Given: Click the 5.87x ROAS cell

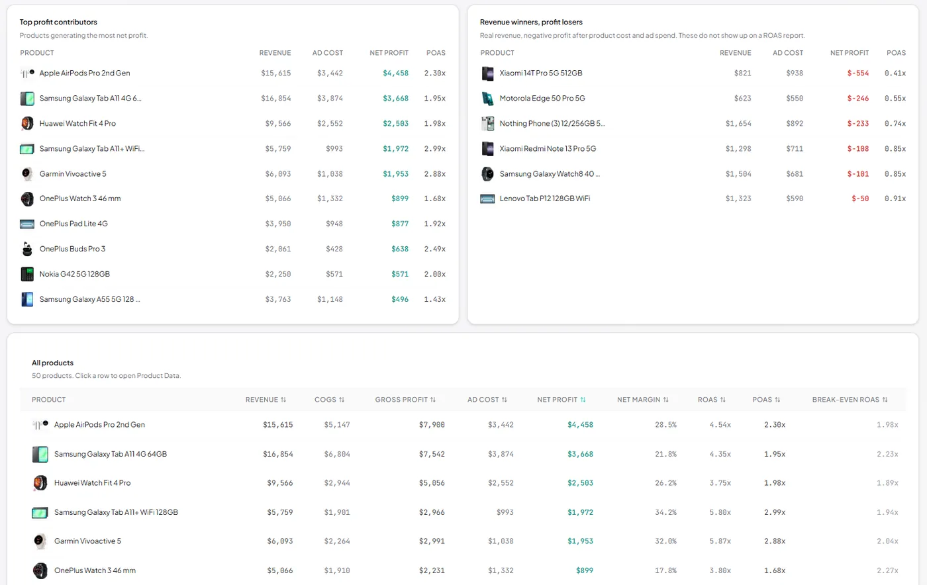Looking at the screenshot, I should tap(720, 541).
